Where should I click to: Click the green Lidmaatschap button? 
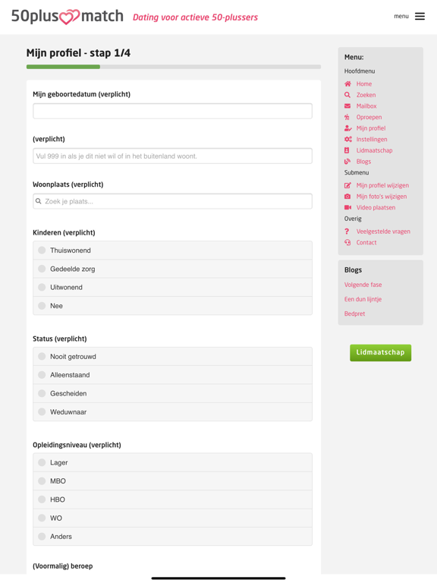[380, 352]
